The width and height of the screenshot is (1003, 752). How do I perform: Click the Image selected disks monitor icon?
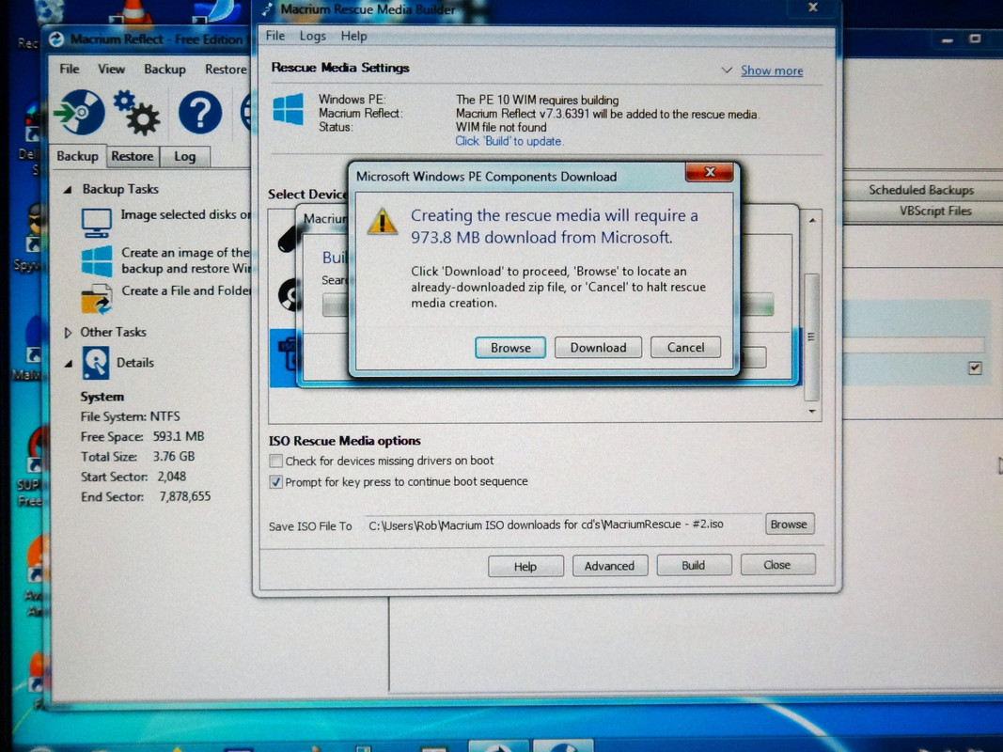97,222
